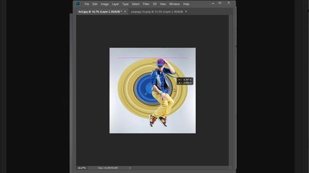This screenshot has height=173, width=309.
Task: Close the hs5.jpg document tab
Action: click(x=125, y=12)
